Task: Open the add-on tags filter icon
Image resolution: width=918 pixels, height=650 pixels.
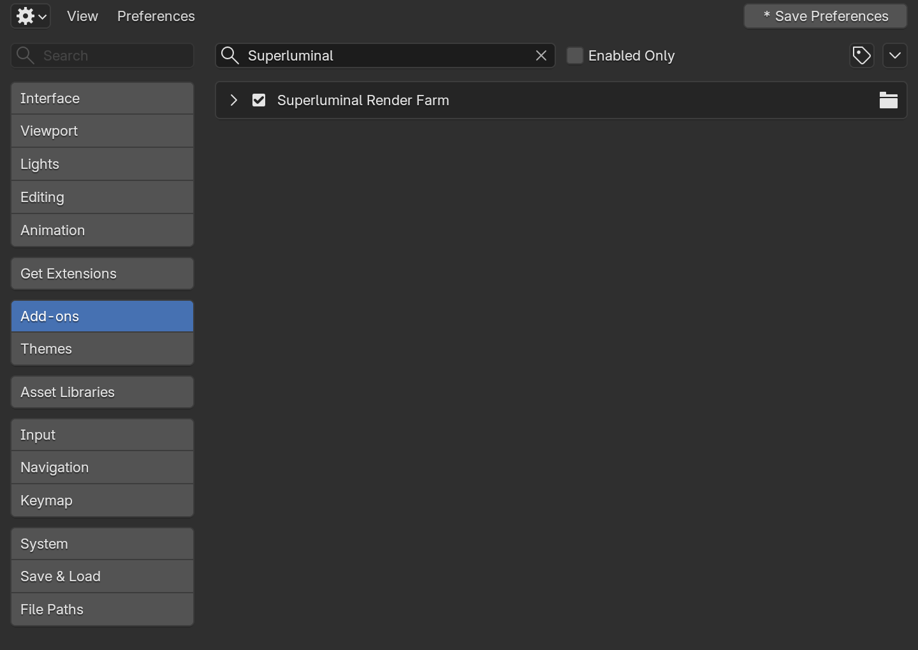Action: (862, 55)
